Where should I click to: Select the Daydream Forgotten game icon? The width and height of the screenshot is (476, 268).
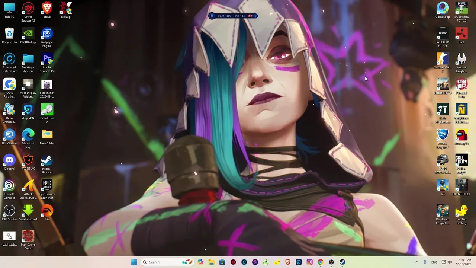443,215
